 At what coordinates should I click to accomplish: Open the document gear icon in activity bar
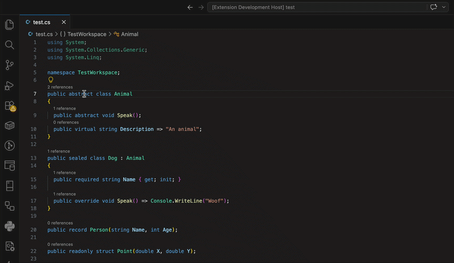tap(9, 246)
